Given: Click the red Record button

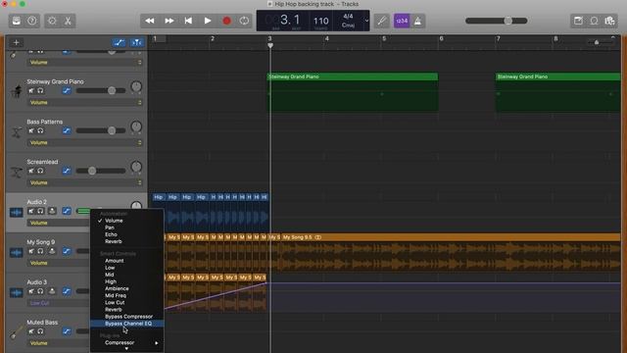Looking at the screenshot, I should tap(226, 21).
